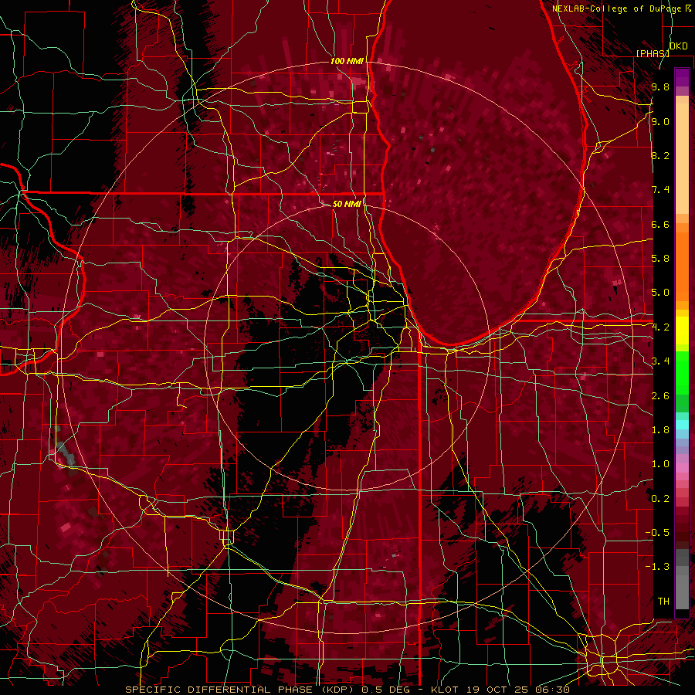
Task: Click the 4.2 scale value
Action: pyautogui.click(x=660, y=327)
